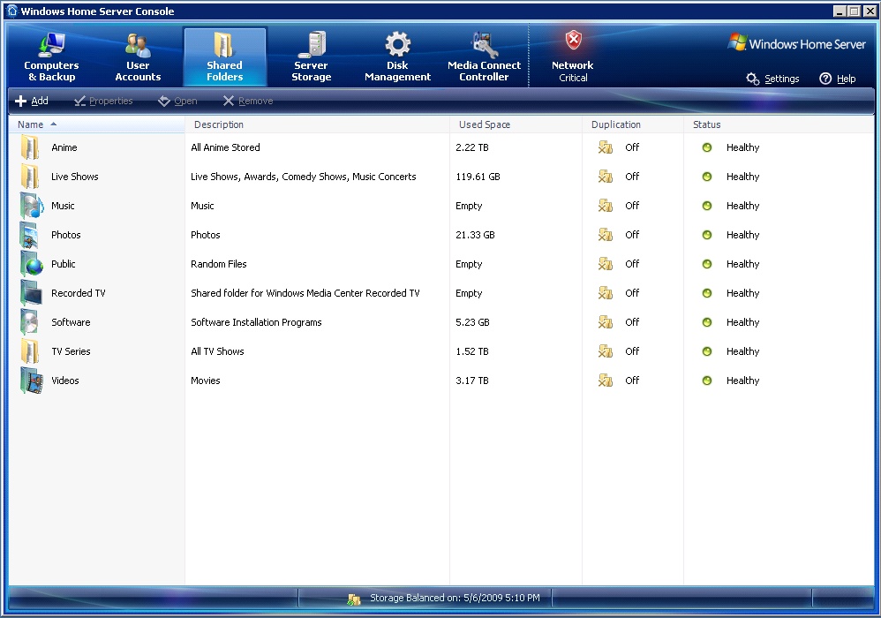Viewport: 881px width, 618px height.
Task: Click the Network Critical shield icon
Action: pyautogui.click(x=573, y=41)
